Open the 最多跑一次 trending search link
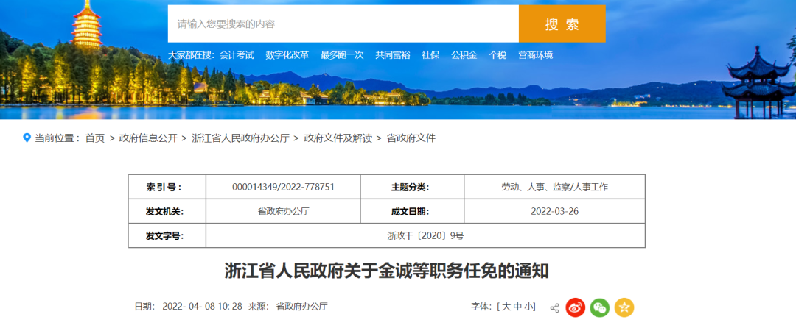The image size is (796, 328). point(342,55)
